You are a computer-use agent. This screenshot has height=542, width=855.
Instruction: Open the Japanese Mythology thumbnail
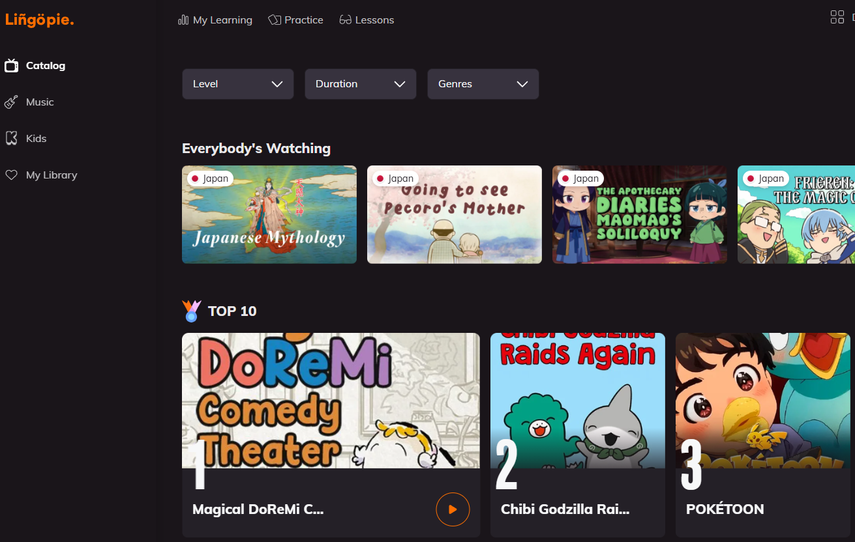pyautogui.click(x=269, y=214)
